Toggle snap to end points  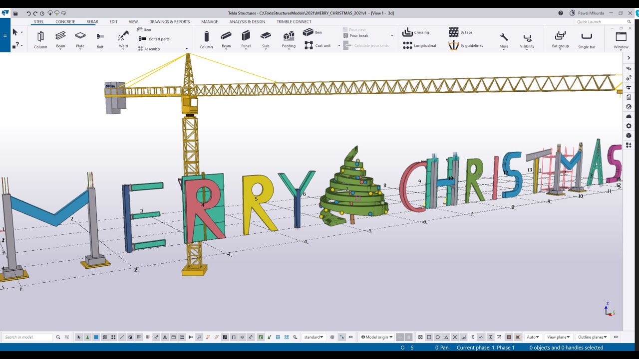pyautogui.click(x=429, y=337)
